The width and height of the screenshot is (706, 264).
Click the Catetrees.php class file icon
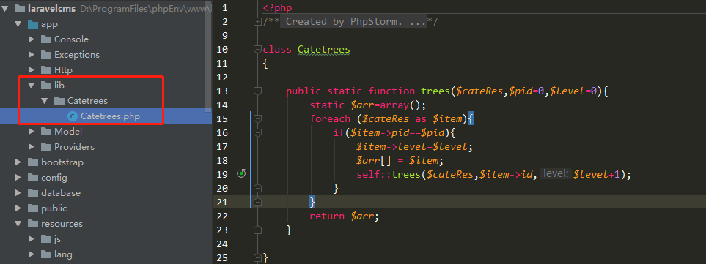tap(72, 116)
